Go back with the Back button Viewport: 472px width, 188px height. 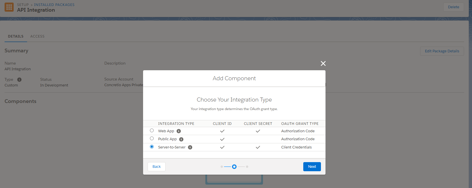coord(156,167)
